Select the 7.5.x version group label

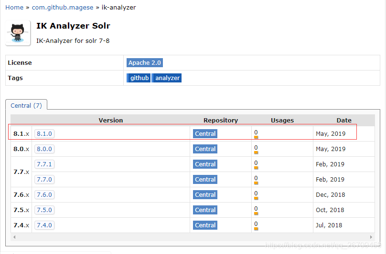21,210
